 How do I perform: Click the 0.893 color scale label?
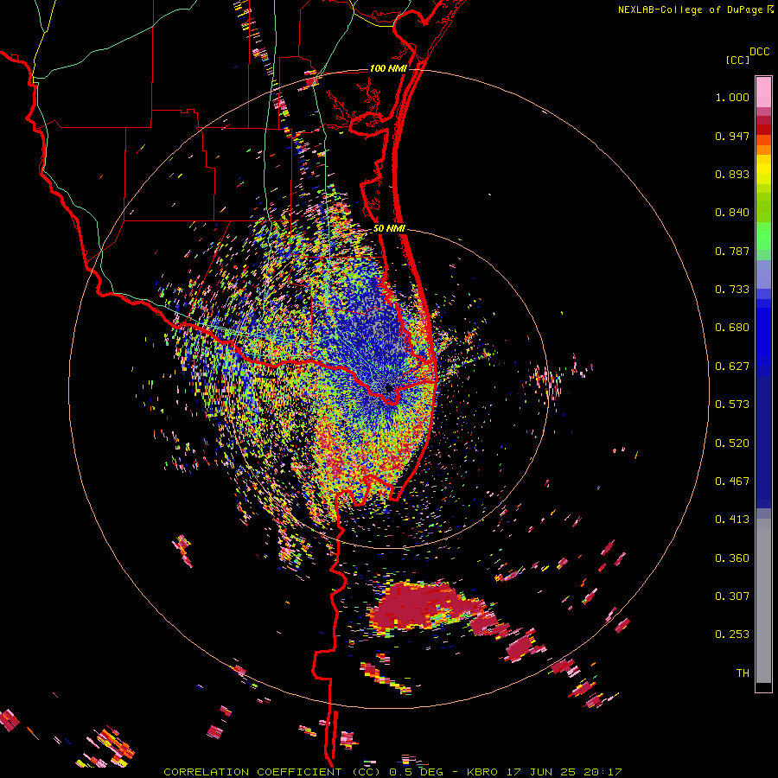point(732,174)
